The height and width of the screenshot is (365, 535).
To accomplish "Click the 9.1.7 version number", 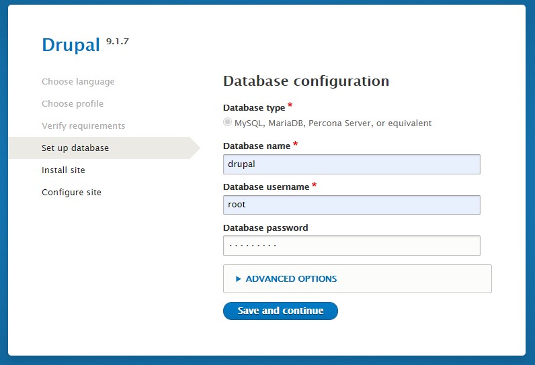I will (x=117, y=42).
